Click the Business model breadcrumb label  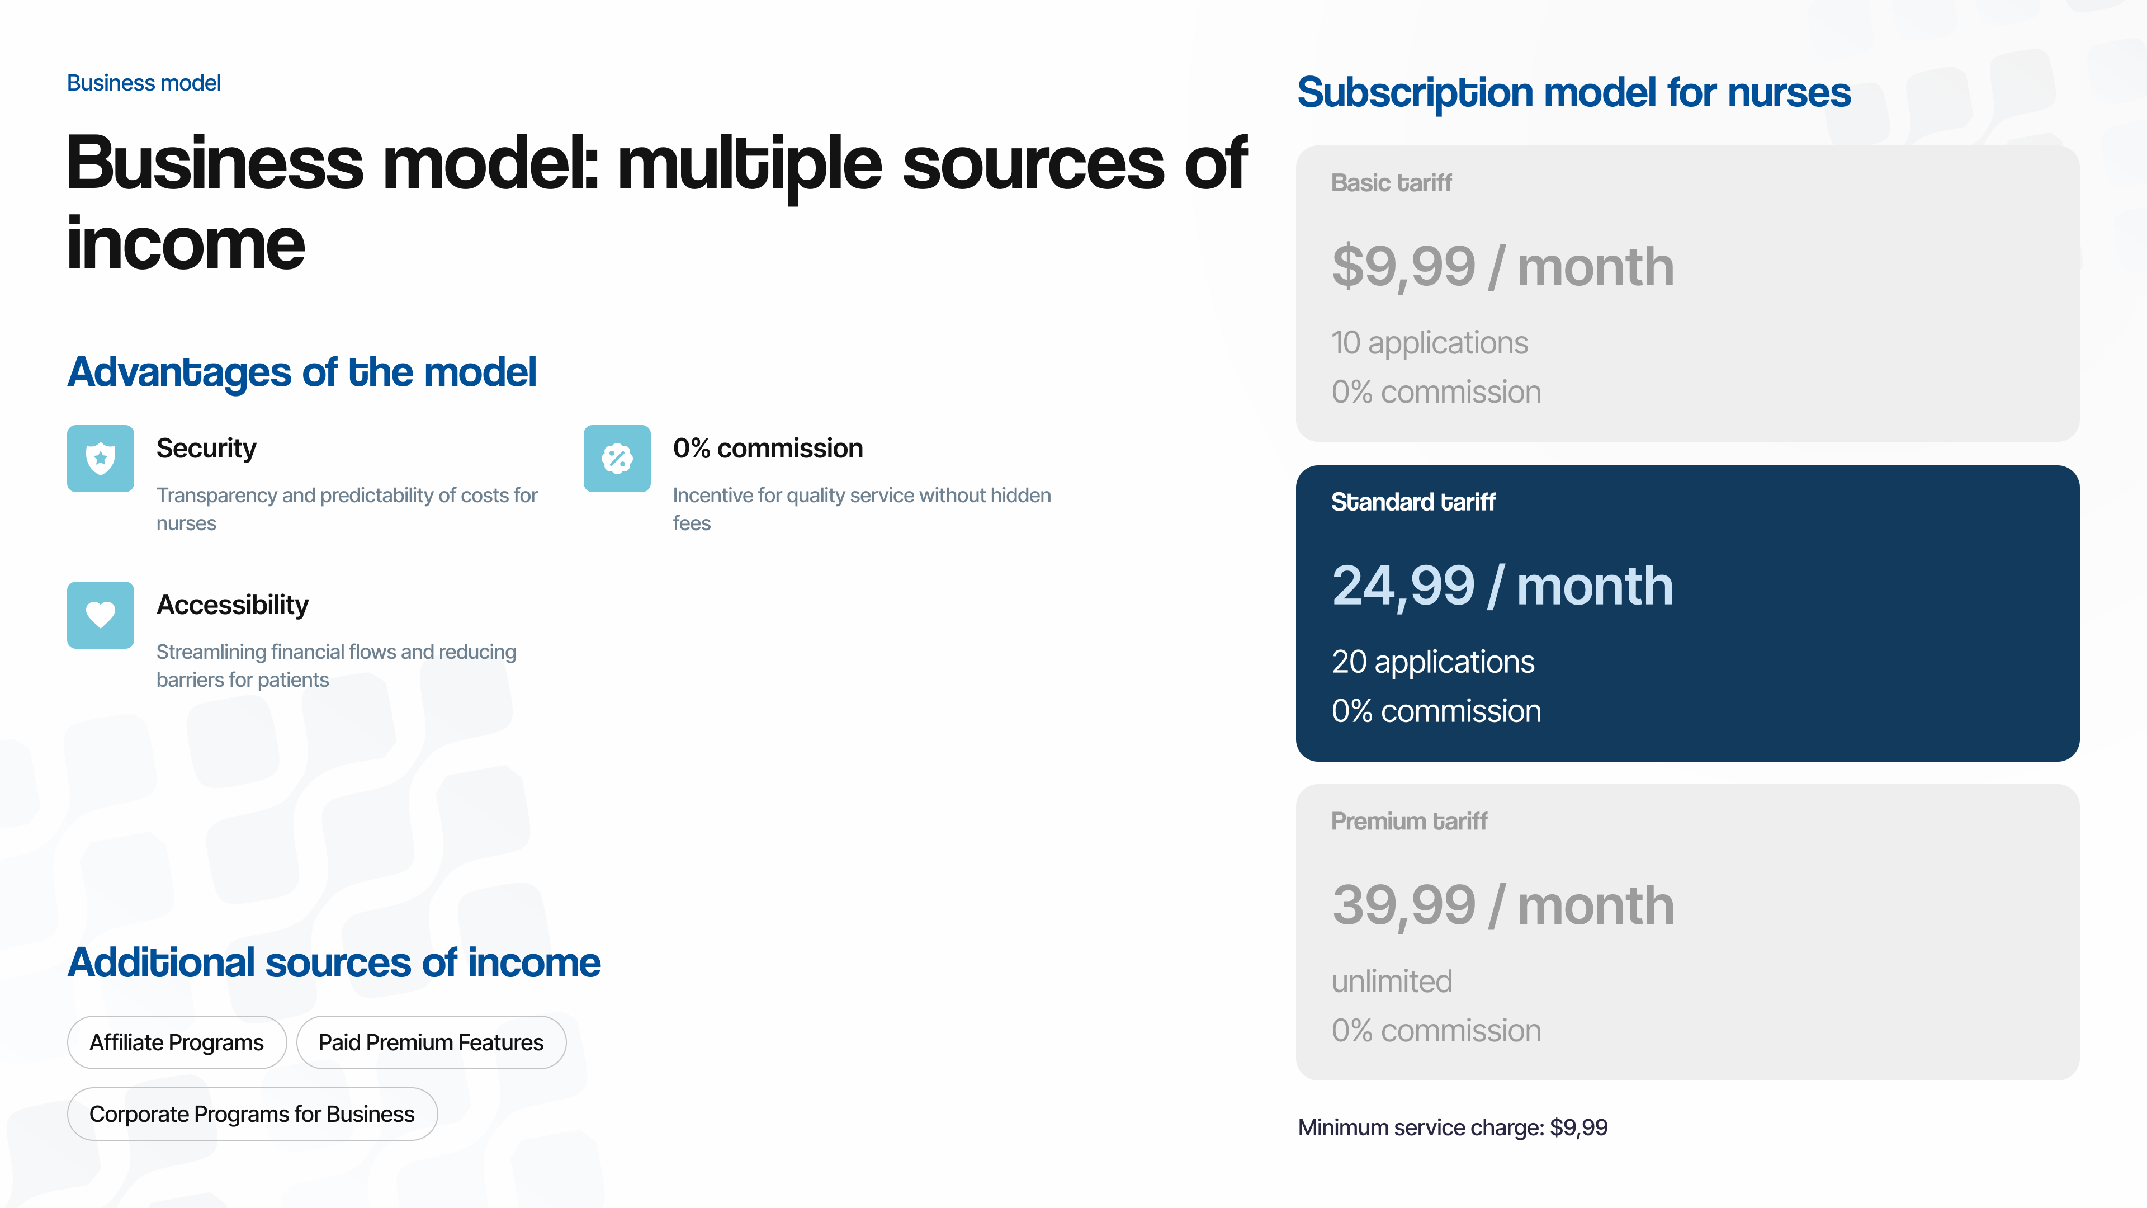143,83
